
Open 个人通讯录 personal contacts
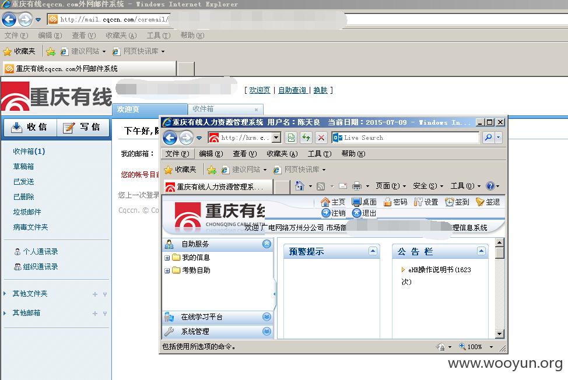36,252
